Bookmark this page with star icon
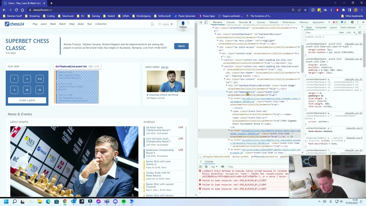Screen dimensions: 366x206 (305, 10)
